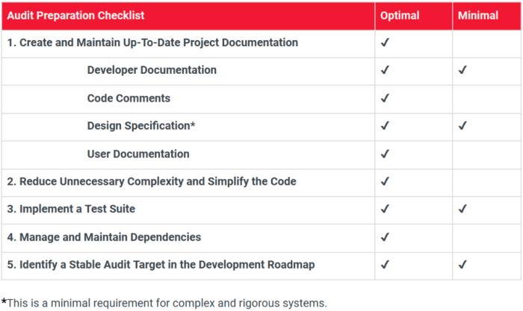Click the Optimal checkmark for Create and Maintain Documentation
The height and width of the screenshot is (311, 523).
pos(385,43)
